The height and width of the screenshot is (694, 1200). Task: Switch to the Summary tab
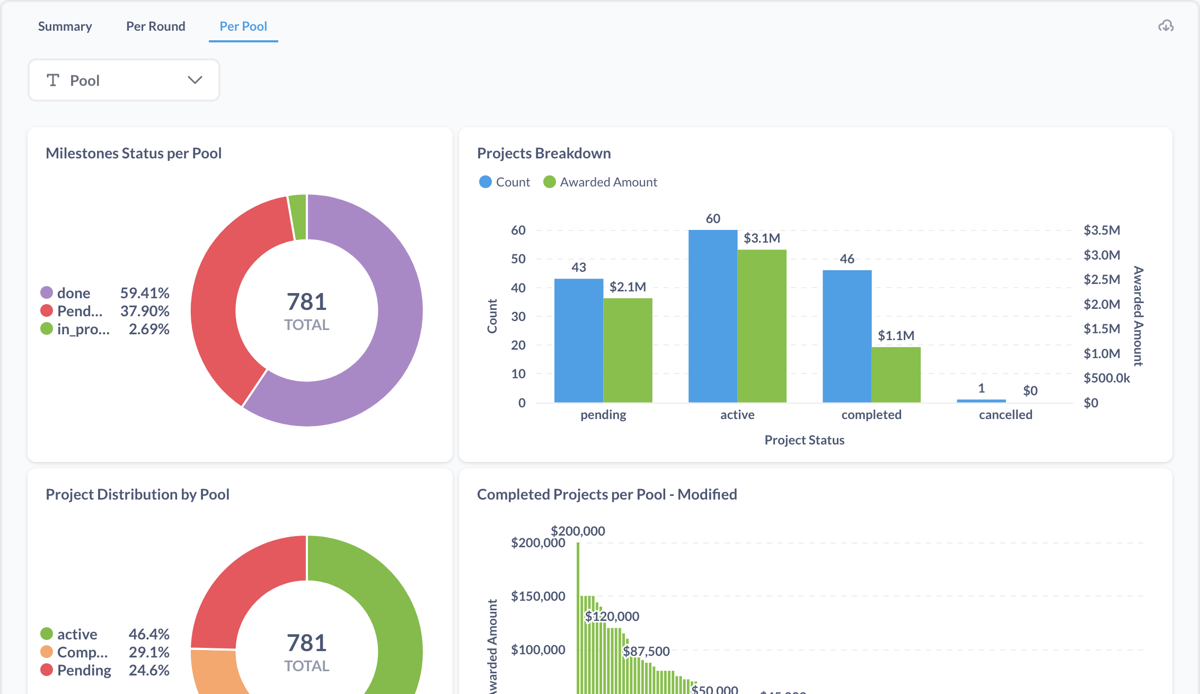(65, 26)
